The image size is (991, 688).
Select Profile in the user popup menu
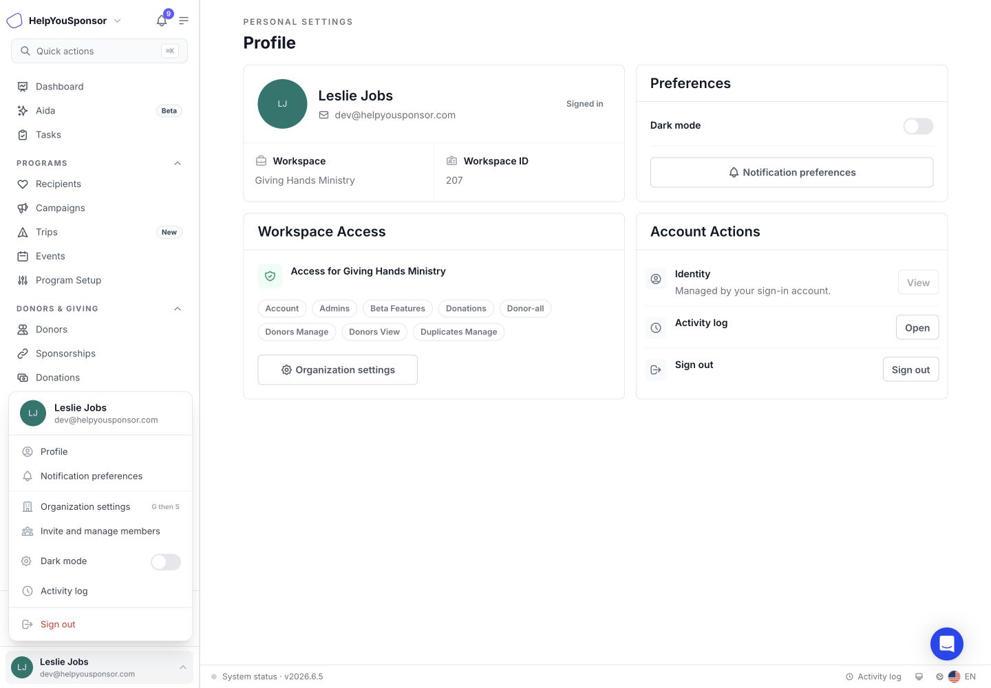tap(100, 452)
